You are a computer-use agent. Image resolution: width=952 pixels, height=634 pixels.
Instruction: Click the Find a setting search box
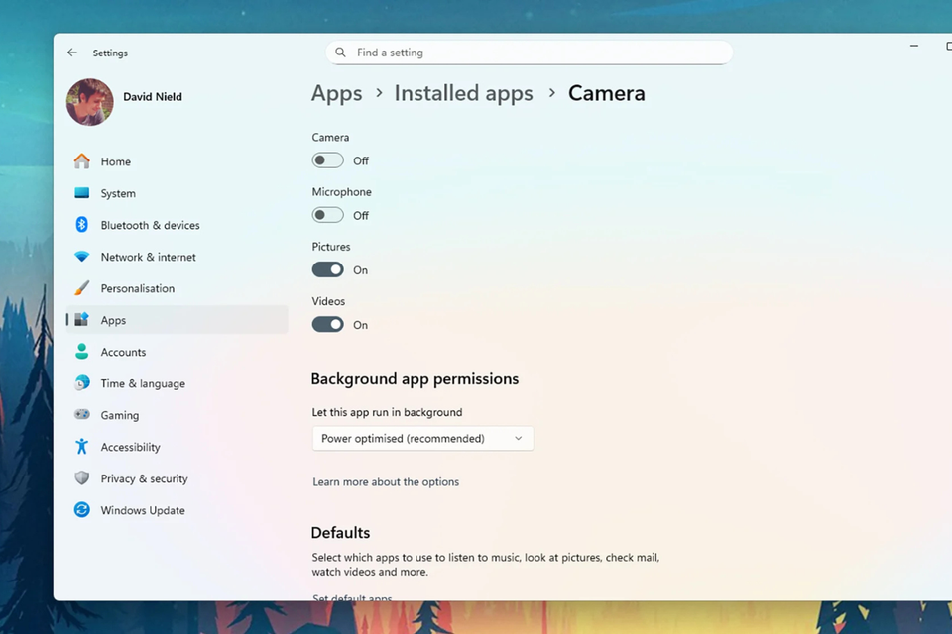pos(529,53)
